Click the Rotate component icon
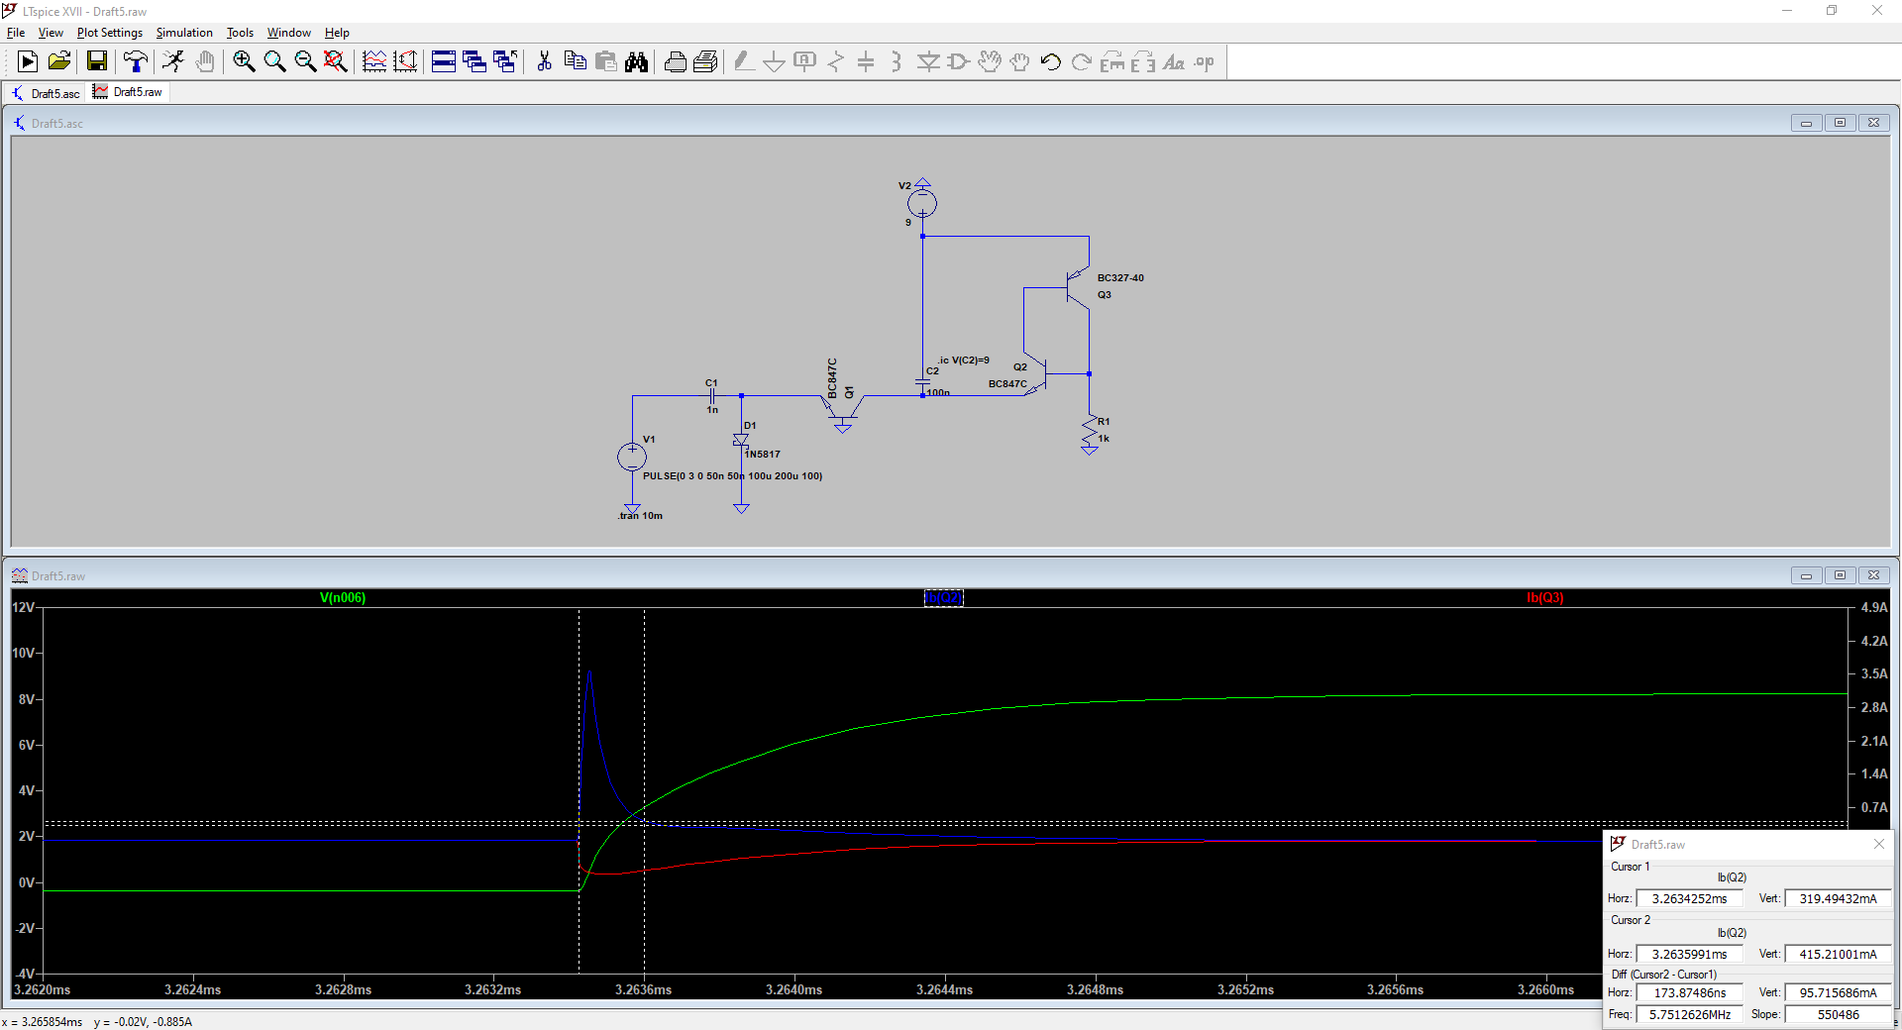 tap(1112, 61)
